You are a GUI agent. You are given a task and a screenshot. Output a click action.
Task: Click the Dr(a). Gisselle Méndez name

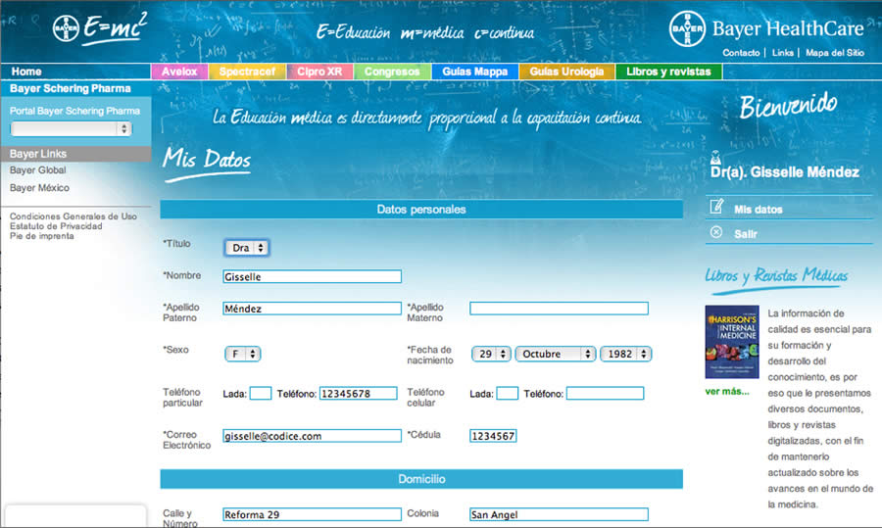click(785, 172)
